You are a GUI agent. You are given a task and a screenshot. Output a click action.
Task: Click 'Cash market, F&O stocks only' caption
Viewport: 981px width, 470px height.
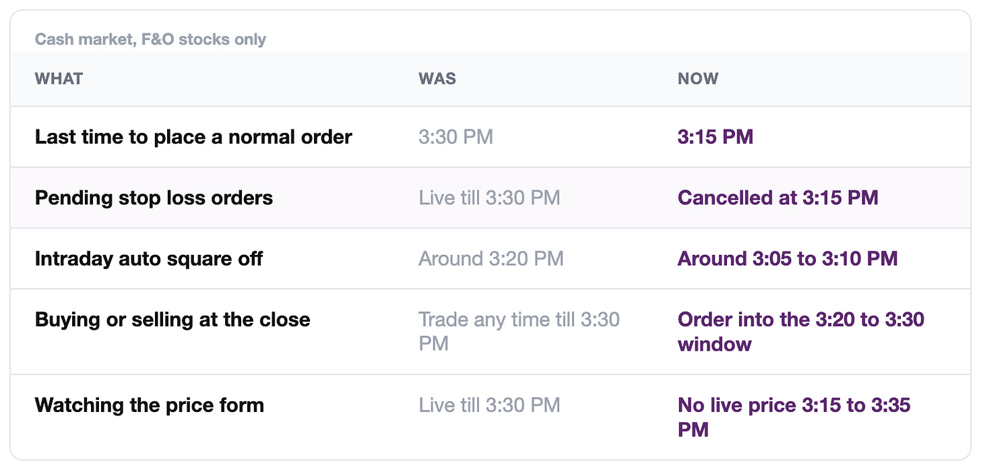[x=150, y=39]
